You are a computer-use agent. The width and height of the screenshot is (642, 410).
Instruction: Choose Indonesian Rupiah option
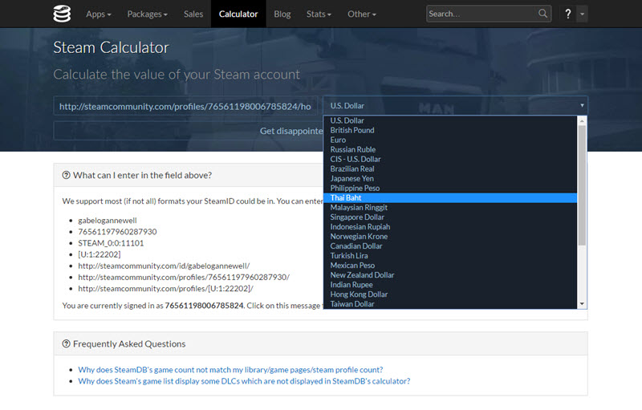click(450, 227)
